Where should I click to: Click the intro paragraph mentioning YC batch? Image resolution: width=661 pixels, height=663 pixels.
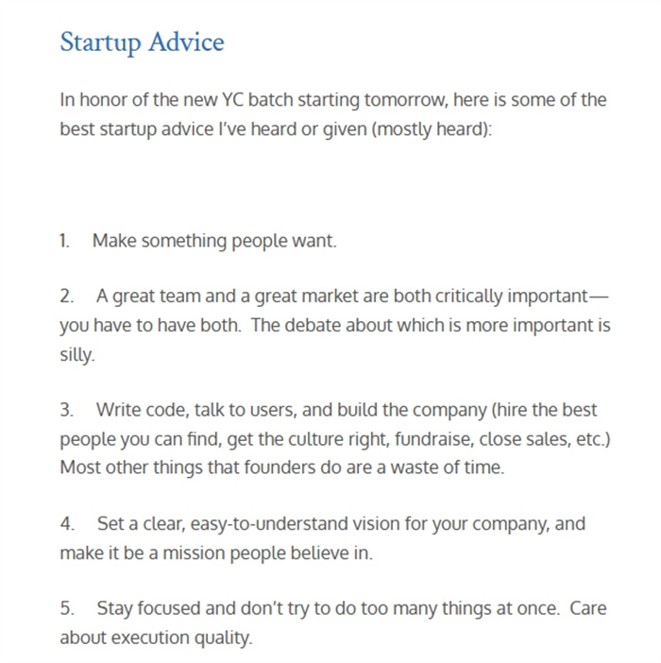pyautogui.click(x=332, y=100)
